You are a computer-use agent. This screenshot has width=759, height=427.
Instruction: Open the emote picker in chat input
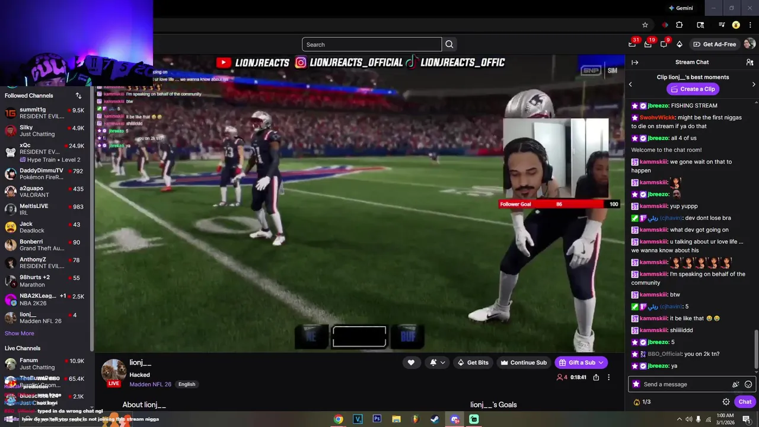coord(748,384)
